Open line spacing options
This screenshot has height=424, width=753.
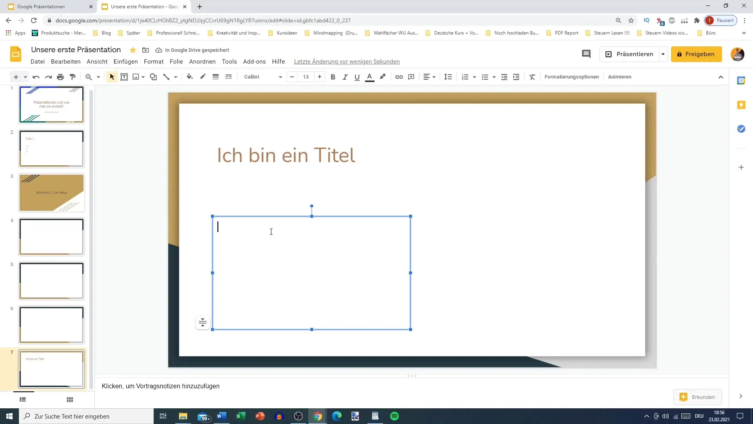coord(448,77)
